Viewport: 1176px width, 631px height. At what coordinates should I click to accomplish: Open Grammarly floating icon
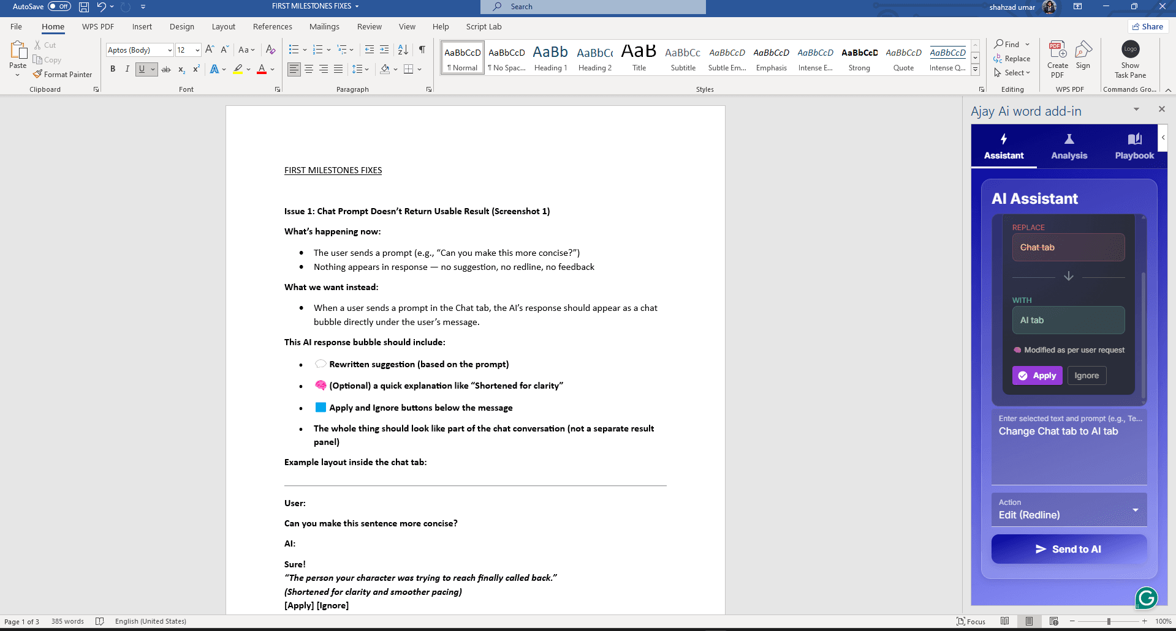pos(1147,598)
